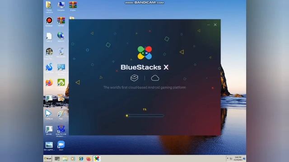The height and width of the screenshot is (162, 289).
Task: Click the local app player box icon
Action: click(x=135, y=78)
